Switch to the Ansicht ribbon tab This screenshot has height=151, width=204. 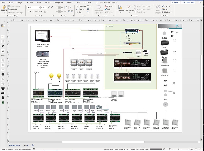click(70, 2)
